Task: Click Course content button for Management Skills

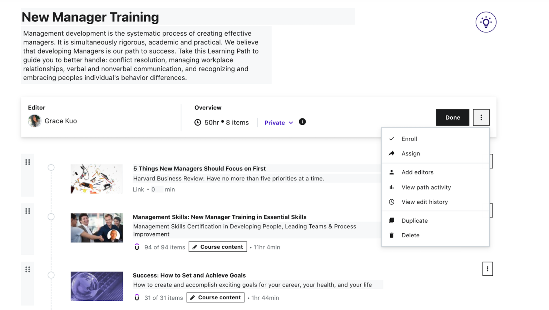Action: point(218,247)
